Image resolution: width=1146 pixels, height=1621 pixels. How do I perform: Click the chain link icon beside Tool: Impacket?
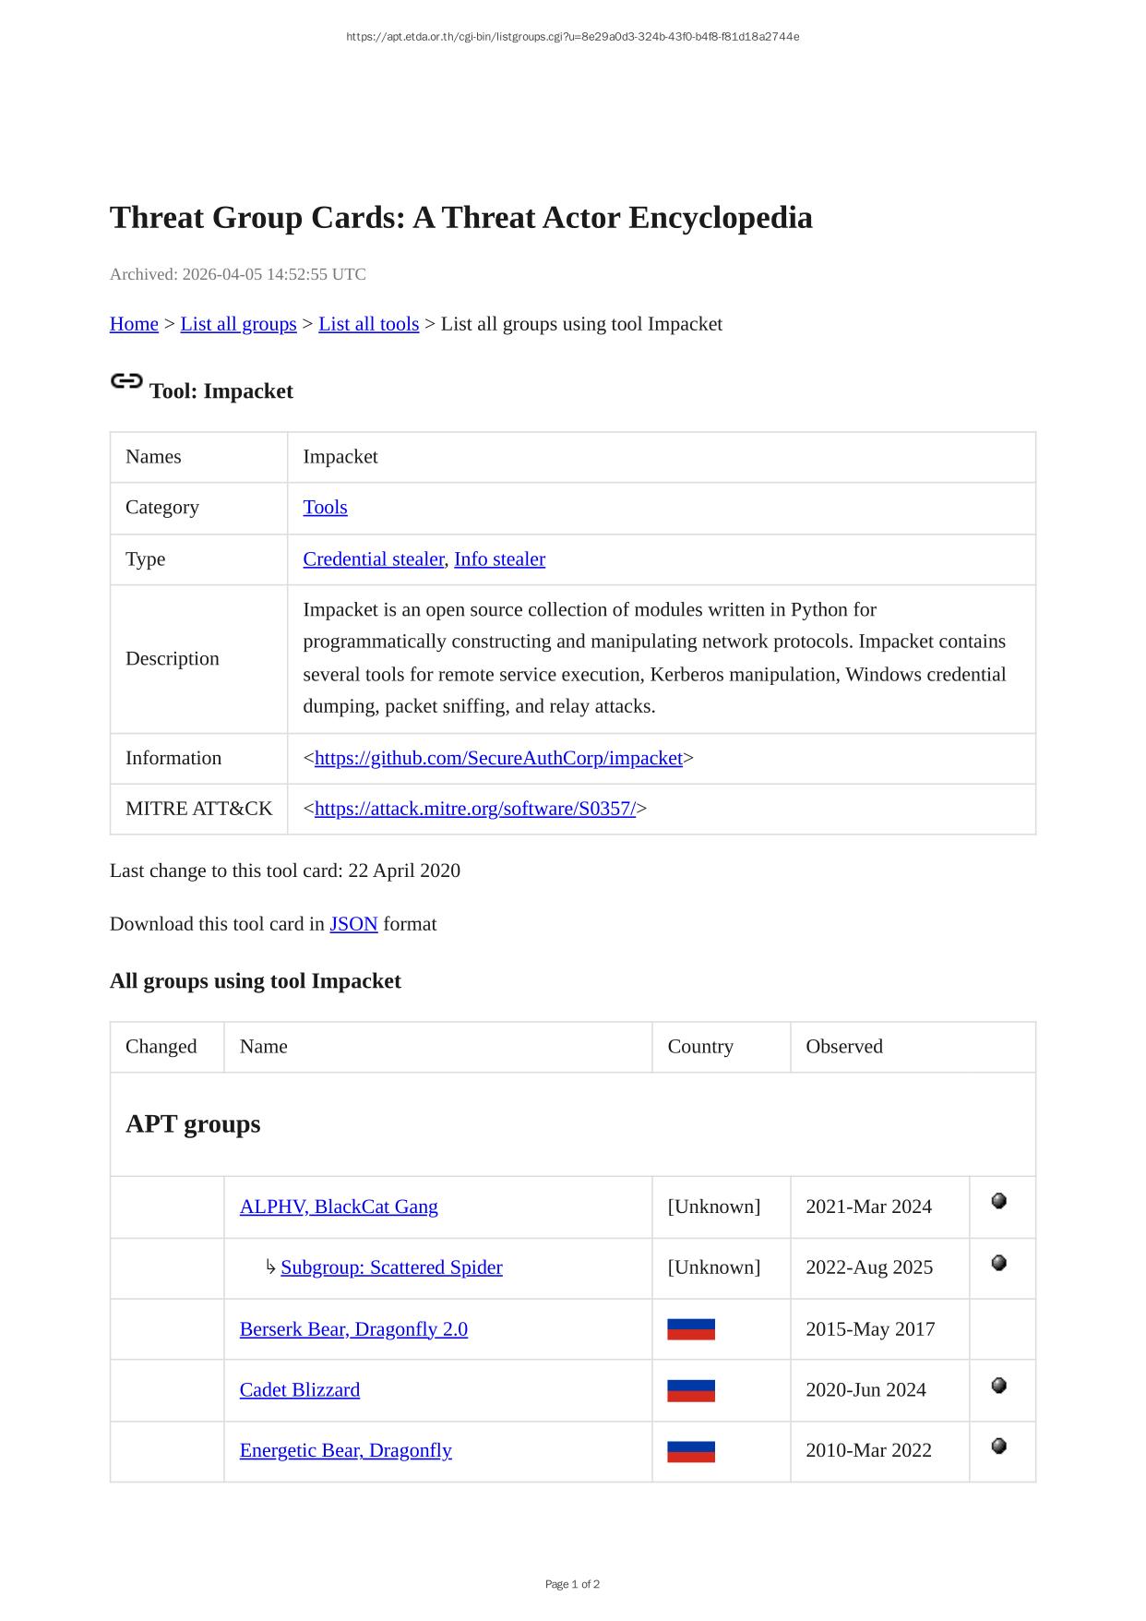126,381
